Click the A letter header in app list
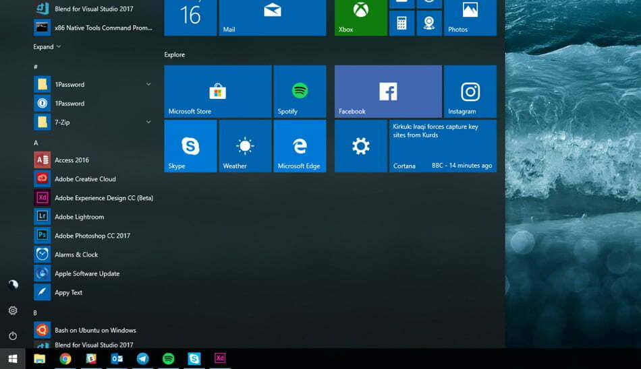Screen dimensions: 641x369 point(36,143)
